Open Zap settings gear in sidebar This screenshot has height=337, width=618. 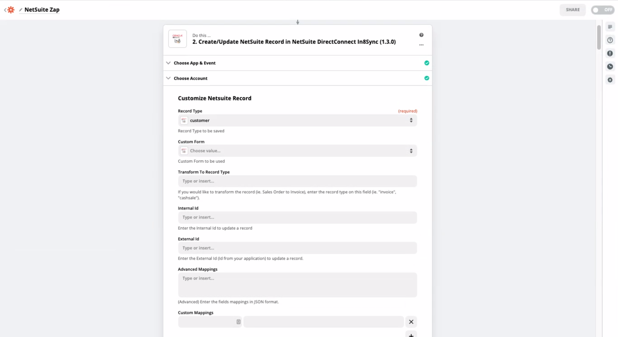point(610,80)
